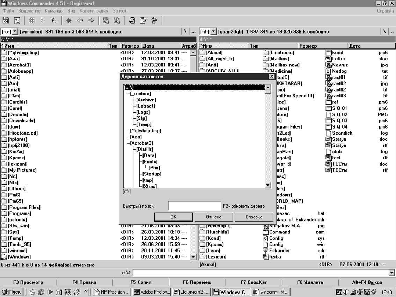Click the [Windows] folder icon in left panel
This screenshot has width=396, height=297.
point(4,257)
